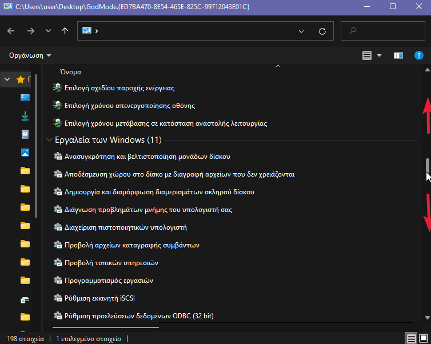Select Προβολή αρχείων καταγραφής συμβάντων
This screenshot has height=344, width=431.
[131, 245]
